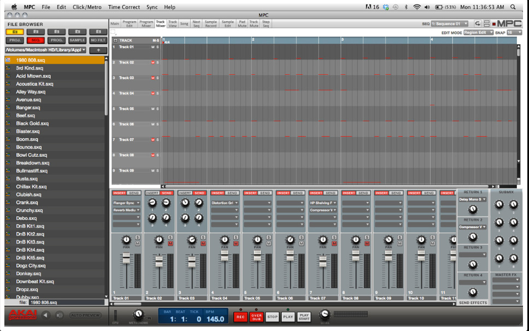Open Spotlight search in the menu bar
This screenshot has width=529, height=331.
(513, 7)
